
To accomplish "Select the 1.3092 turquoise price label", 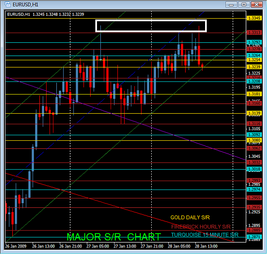I will (254, 135).
